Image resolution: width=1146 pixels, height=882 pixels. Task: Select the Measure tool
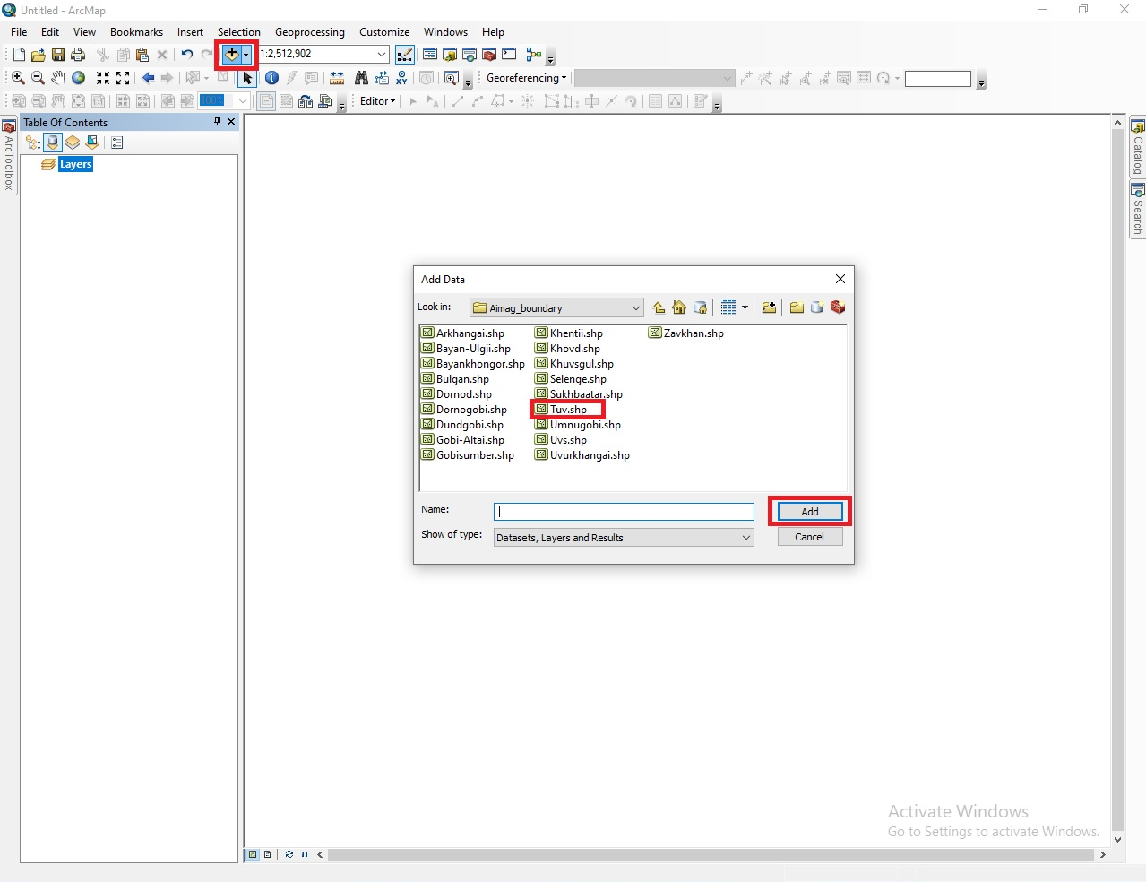(337, 78)
